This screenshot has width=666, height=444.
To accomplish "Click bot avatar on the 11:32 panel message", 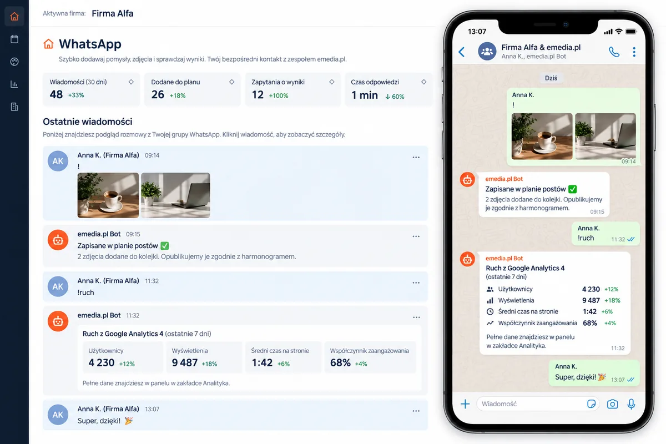I will point(58,321).
